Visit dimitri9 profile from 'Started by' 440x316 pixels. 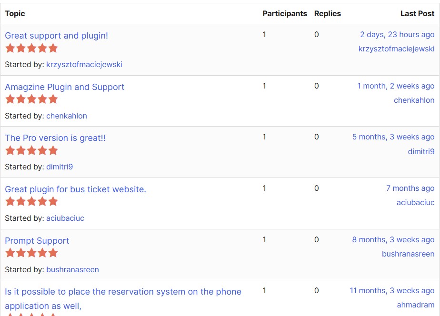point(60,167)
